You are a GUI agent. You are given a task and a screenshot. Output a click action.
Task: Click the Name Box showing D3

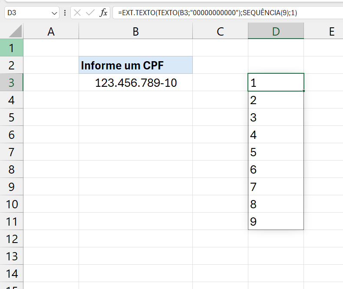coord(26,13)
